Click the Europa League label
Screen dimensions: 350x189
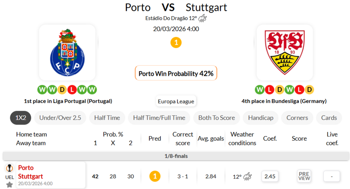(x=176, y=101)
